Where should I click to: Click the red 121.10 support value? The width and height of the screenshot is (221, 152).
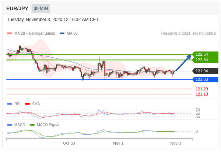[x=202, y=94]
